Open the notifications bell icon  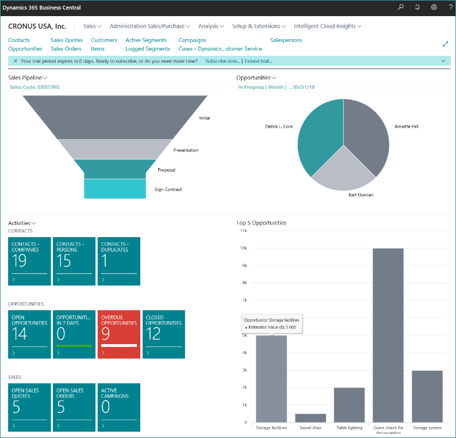coord(417,7)
